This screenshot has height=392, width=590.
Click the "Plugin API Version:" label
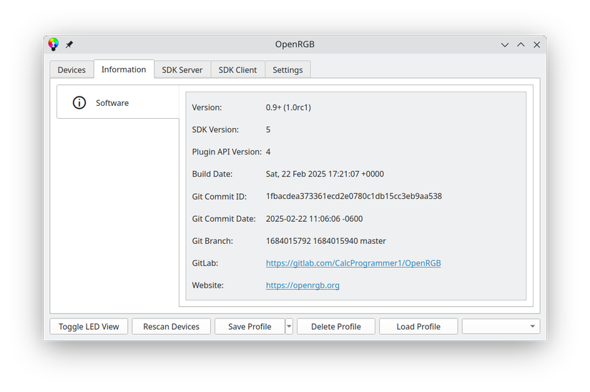(227, 152)
